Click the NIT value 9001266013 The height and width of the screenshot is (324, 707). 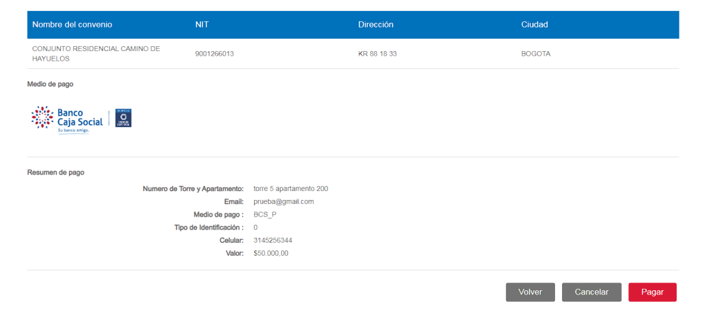pyautogui.click(x=215, y=54)
